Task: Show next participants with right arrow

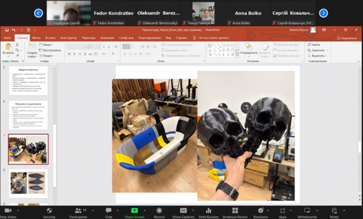Action: pos(323,13)
